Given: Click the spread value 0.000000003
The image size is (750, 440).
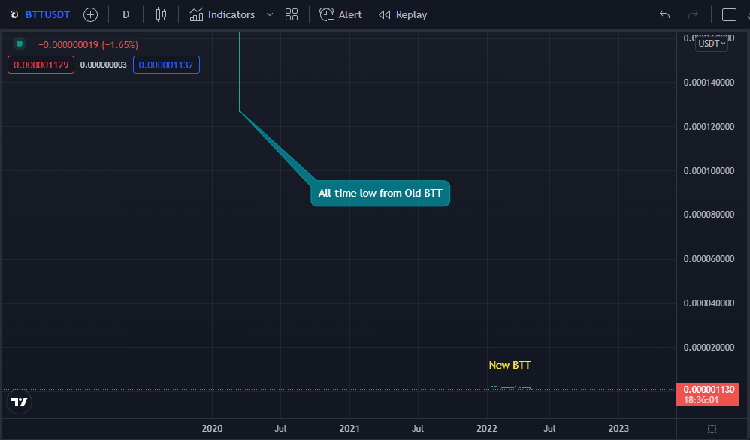Looking at the screenshot, I should click(103, 65).
